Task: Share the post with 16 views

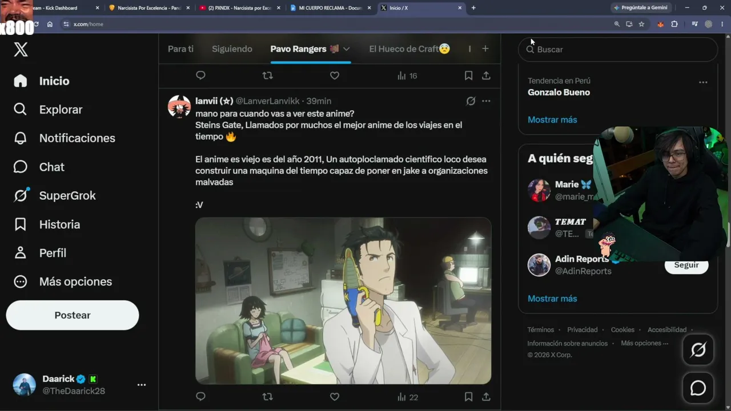Action: 486,75
